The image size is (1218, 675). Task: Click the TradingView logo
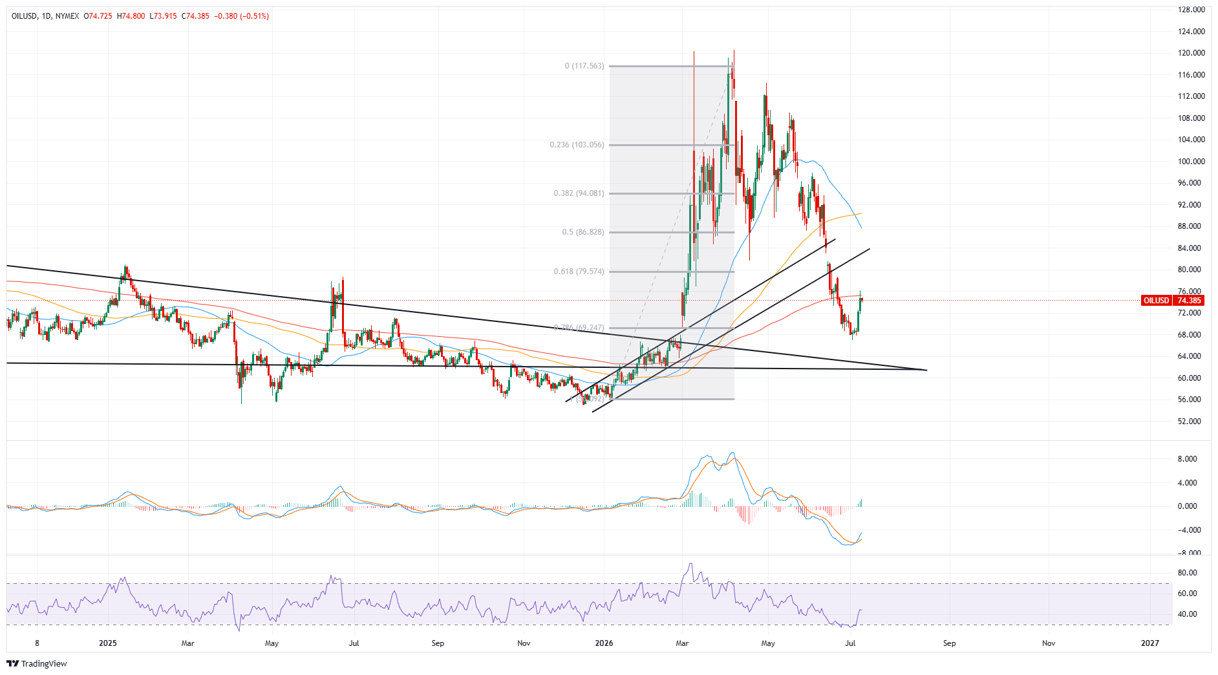pyautogui.click(x=37, y=663)
